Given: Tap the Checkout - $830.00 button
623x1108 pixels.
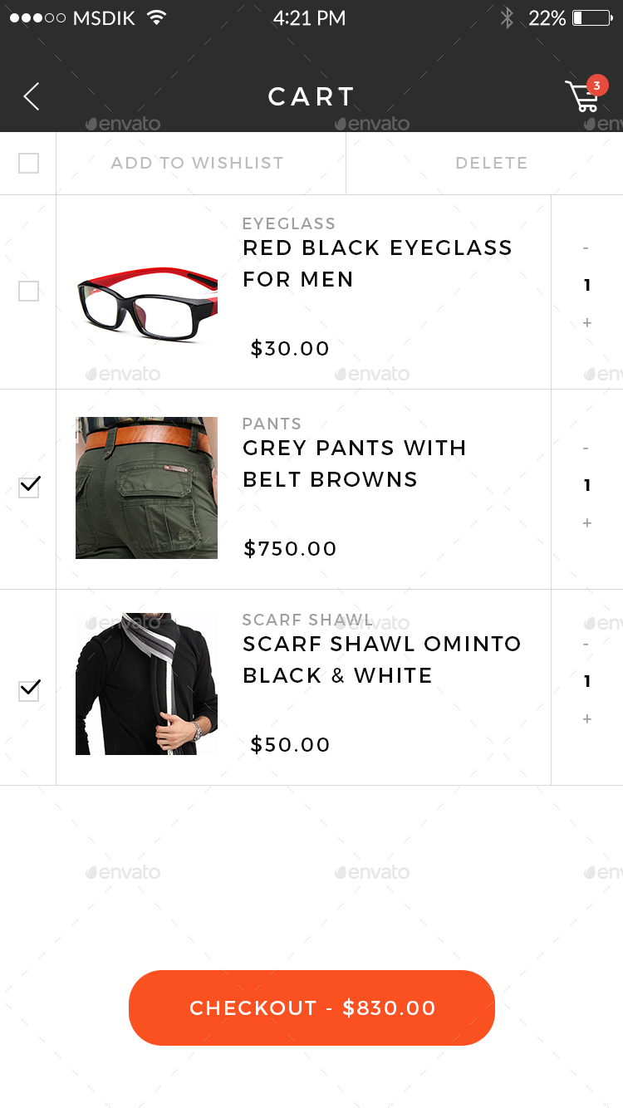Looking at the screenshot, I should click(311, 1007).
